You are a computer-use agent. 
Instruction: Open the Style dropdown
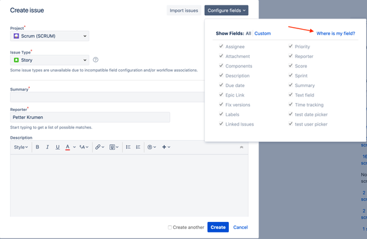click(21, 147)
